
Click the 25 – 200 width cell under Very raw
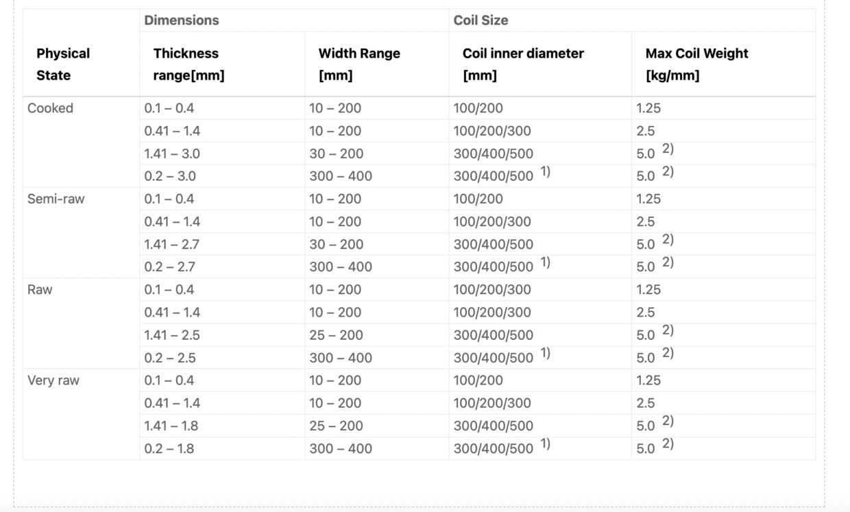point(336,426)
